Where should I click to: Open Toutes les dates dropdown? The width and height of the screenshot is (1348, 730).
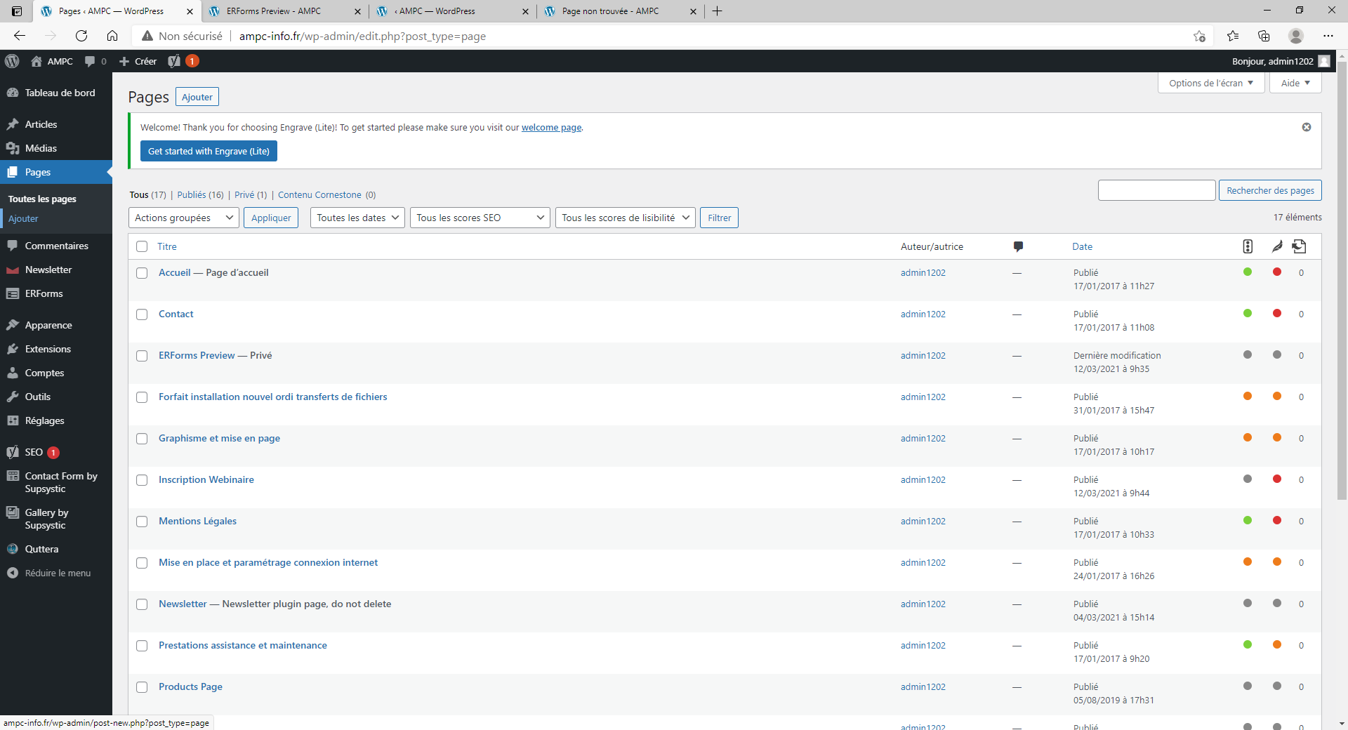click(357, 218)
